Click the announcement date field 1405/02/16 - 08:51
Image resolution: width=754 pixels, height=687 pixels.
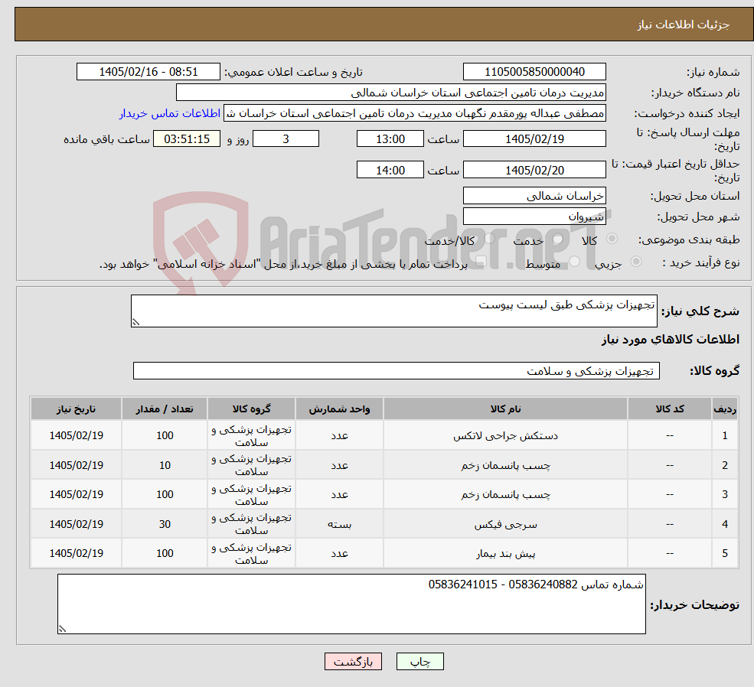(x=148, y=72)
